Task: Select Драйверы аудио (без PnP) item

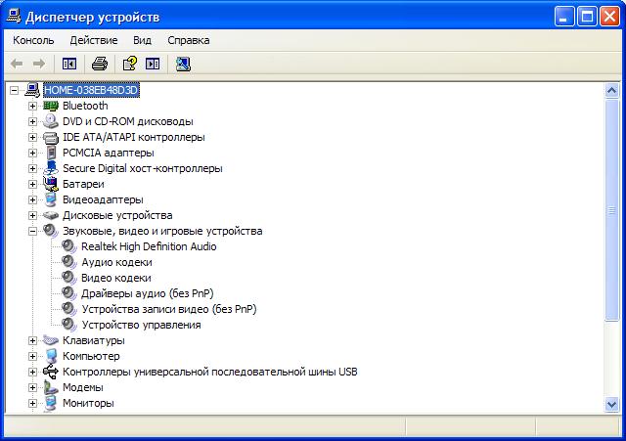Action: (x=147, y=293)
